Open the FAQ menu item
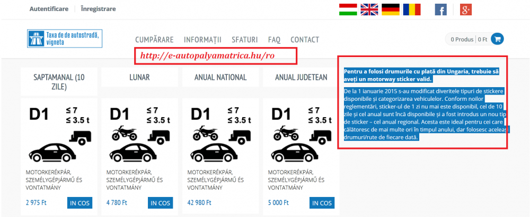The image size is (530, 217). click(x=274, y=40)
